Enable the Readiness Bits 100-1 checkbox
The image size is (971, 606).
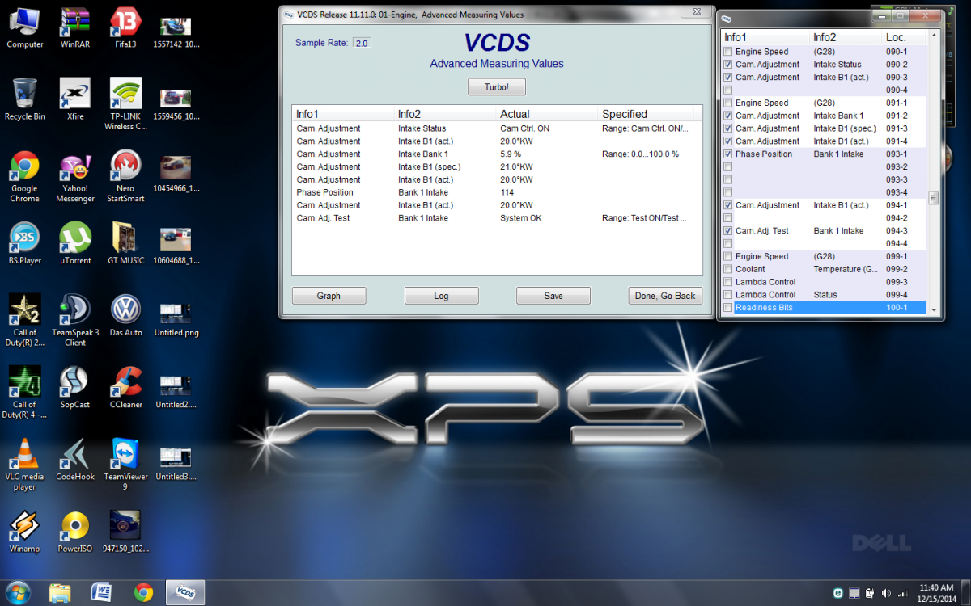728,308
